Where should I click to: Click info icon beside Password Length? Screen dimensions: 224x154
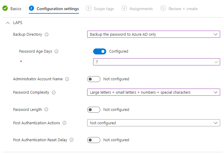coord(46,110)
